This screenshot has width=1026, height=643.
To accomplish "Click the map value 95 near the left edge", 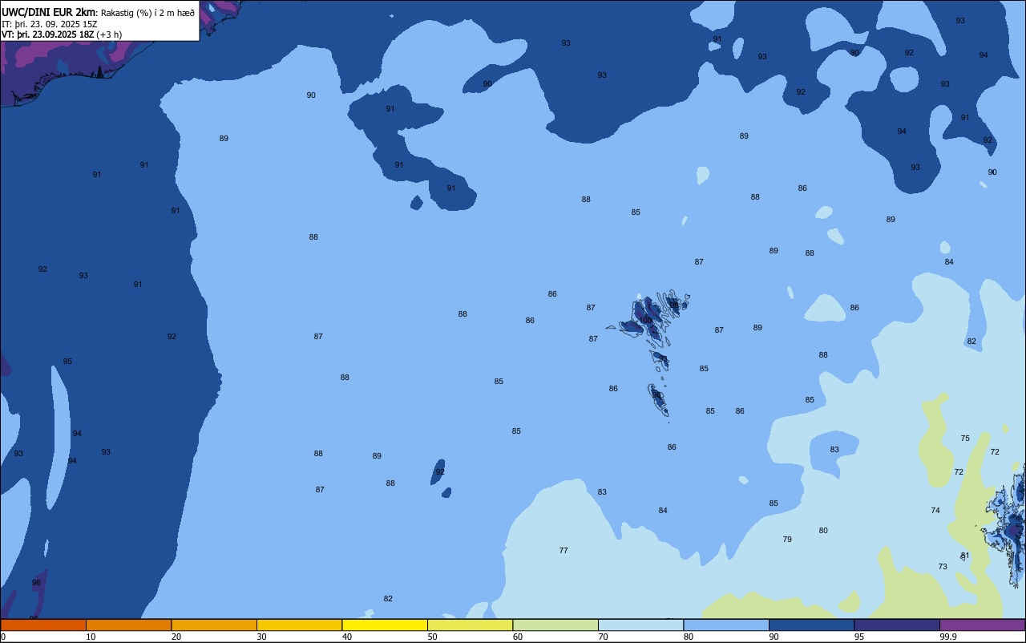I will [67, 361].
